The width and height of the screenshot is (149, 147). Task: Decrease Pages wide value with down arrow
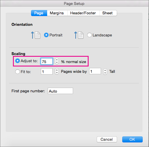57,73
